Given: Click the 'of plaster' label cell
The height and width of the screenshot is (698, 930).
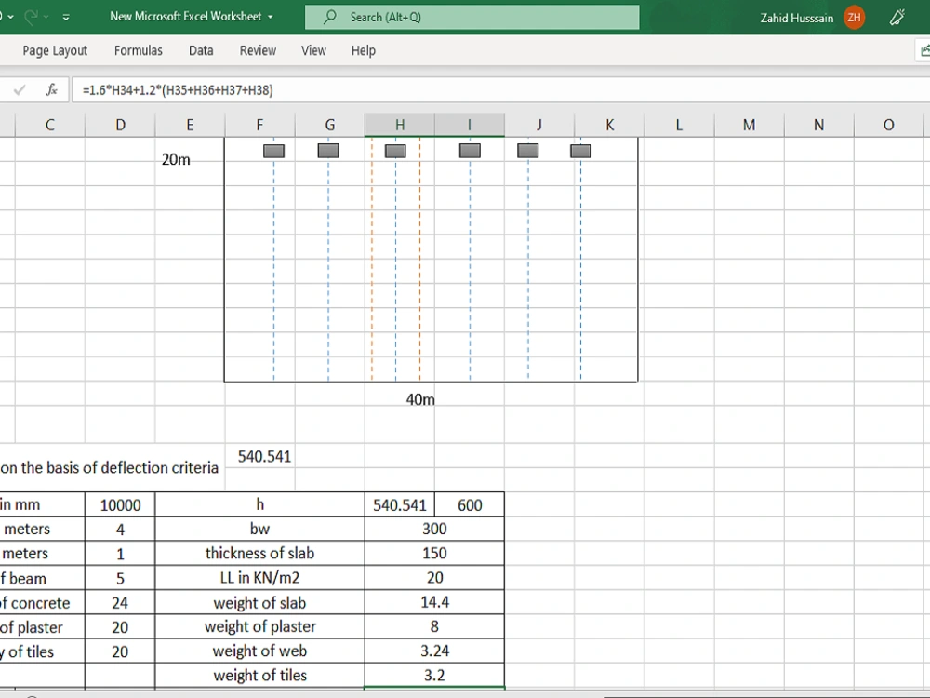Looking at the screenshot, I should coord(42,626).
